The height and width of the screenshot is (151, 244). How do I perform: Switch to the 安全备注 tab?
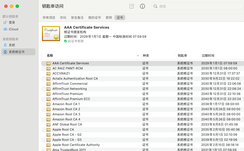77,18
